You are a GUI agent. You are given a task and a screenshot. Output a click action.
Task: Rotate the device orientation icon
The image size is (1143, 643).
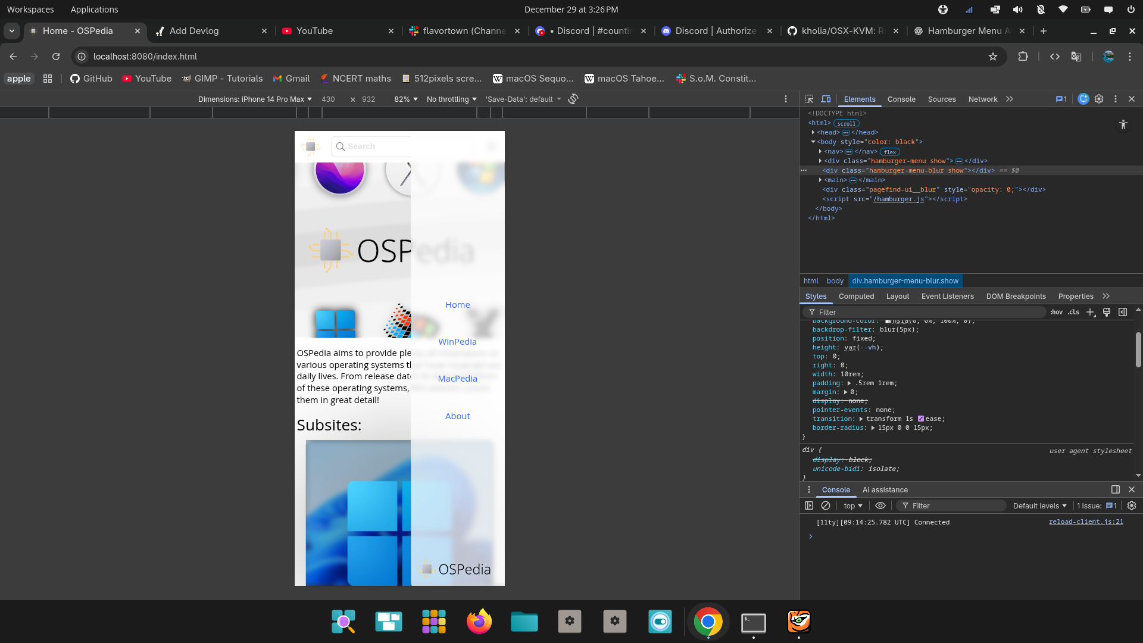point(573,99)
